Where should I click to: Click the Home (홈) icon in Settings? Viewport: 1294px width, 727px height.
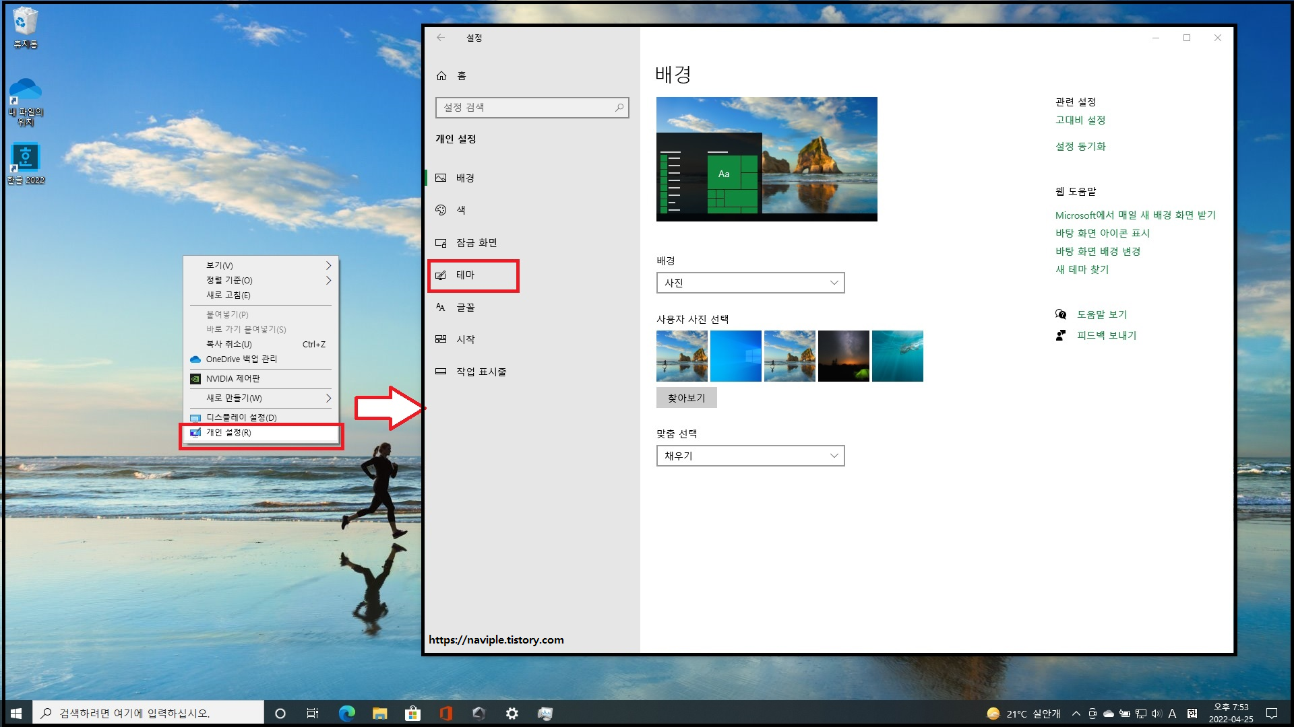pos(441,76)
